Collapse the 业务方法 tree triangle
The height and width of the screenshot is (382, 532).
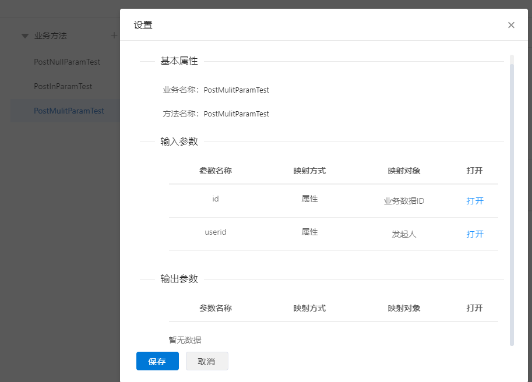point(24,36)
